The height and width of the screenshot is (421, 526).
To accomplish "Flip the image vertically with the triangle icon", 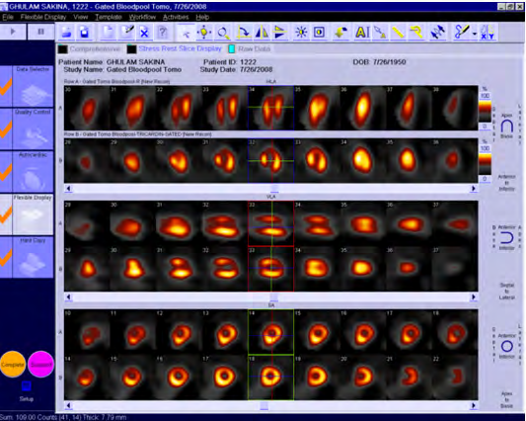I will pyautogui.click(x=279, y=33).
